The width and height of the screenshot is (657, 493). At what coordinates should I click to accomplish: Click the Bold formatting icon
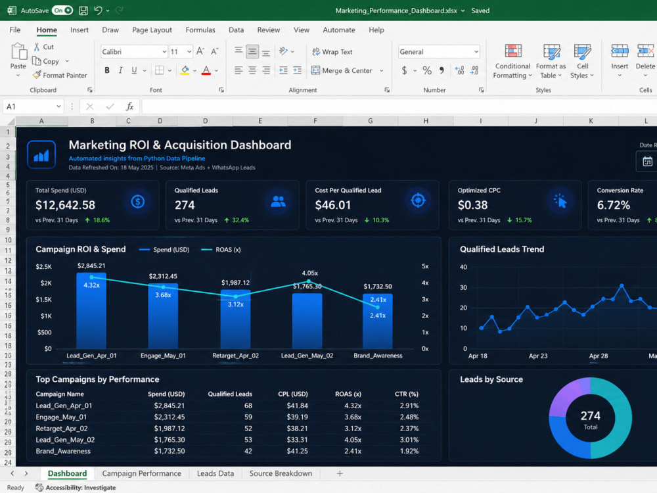pyautogui.click(x=107, y=70)
